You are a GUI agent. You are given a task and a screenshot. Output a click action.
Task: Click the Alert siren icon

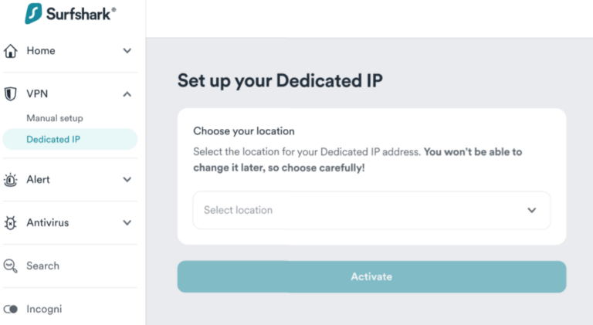click(11, 180)
